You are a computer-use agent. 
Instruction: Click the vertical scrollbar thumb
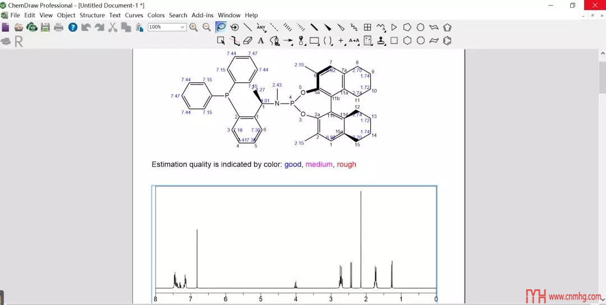coord(603,77)
